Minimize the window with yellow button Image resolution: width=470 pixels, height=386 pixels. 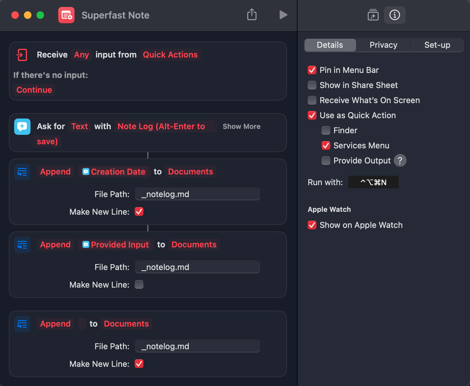coord(28,15)
